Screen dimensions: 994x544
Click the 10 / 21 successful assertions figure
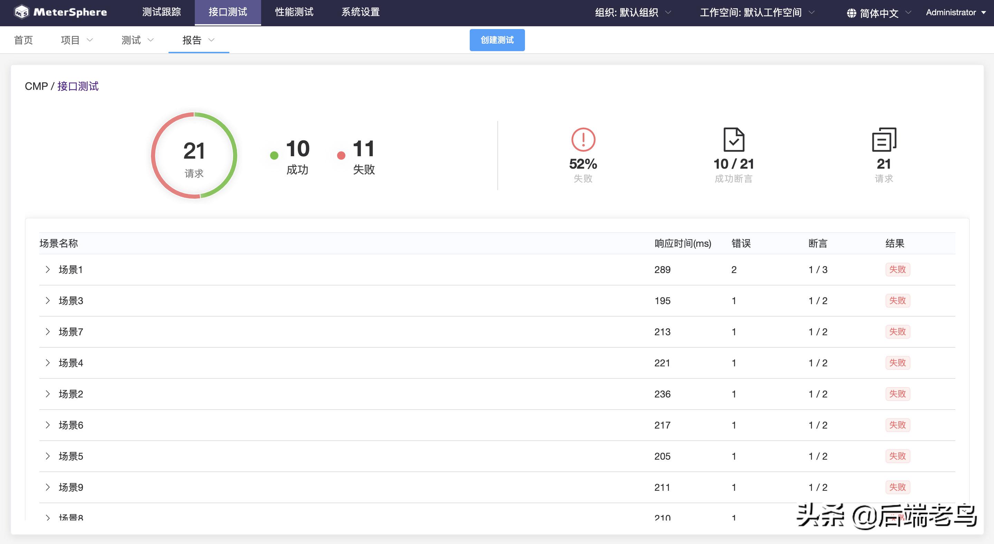pyautogui.click(x=734, y=164)
